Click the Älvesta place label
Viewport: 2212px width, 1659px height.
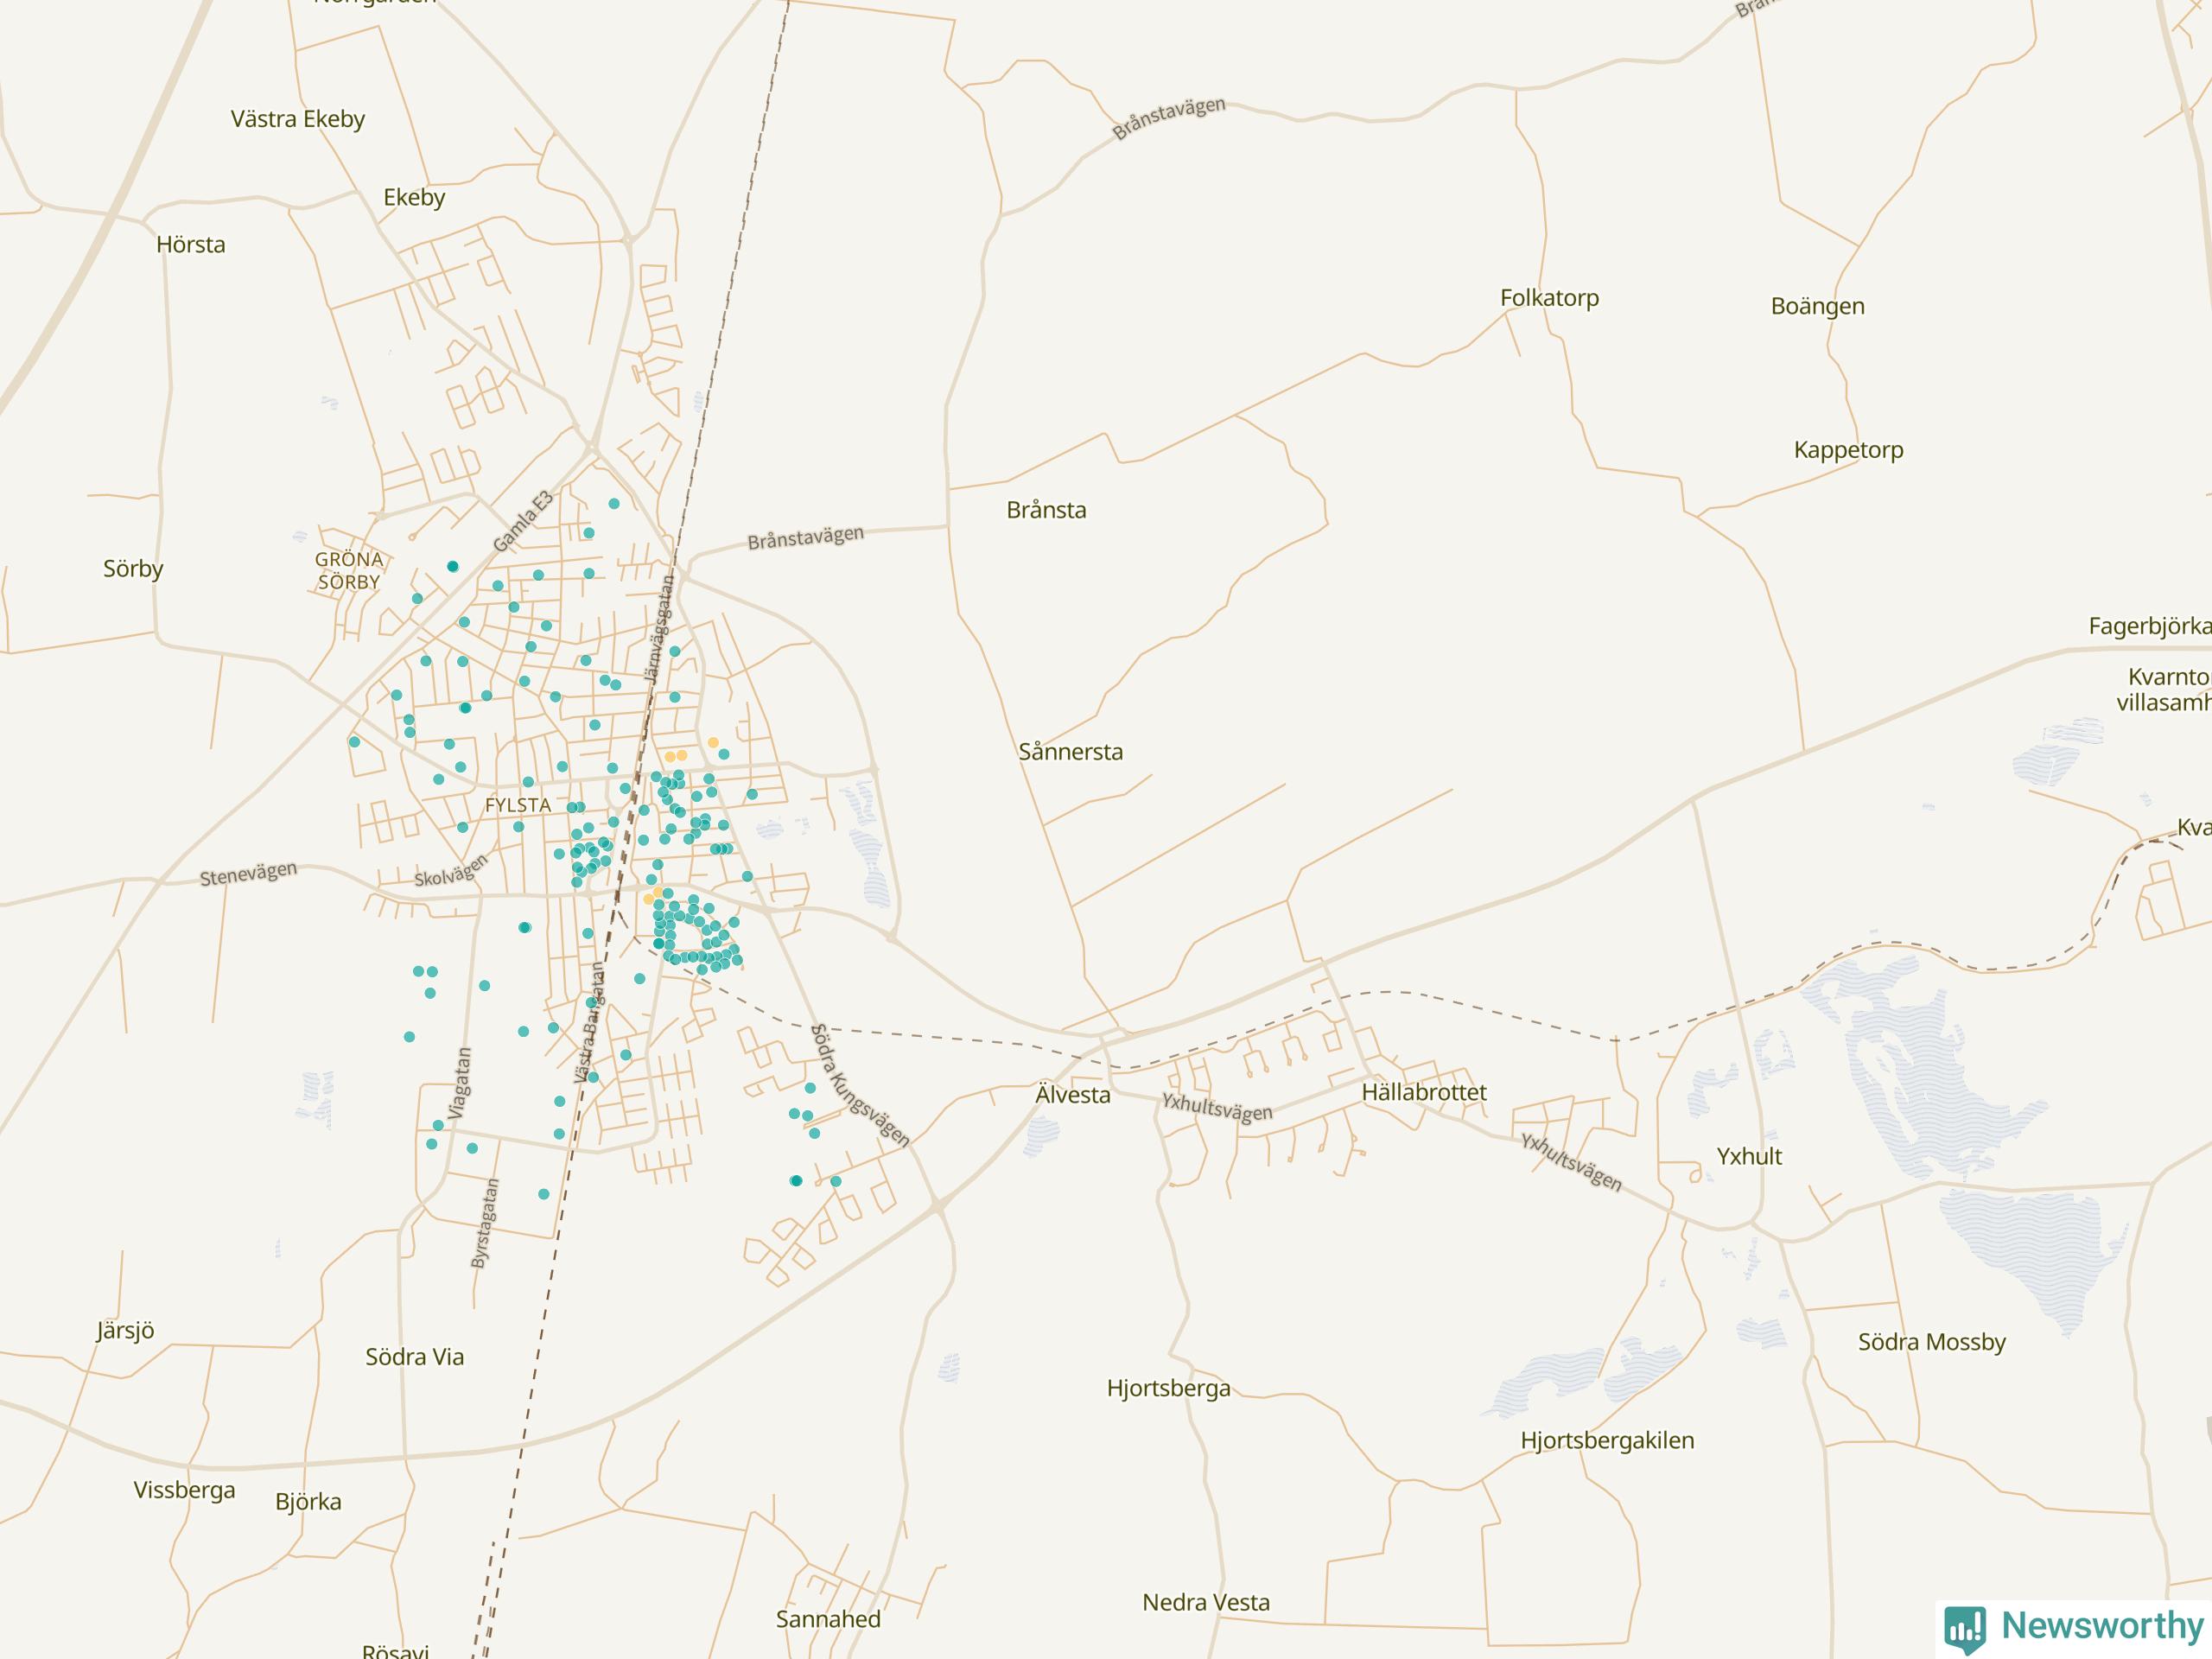(1072, 1095)
